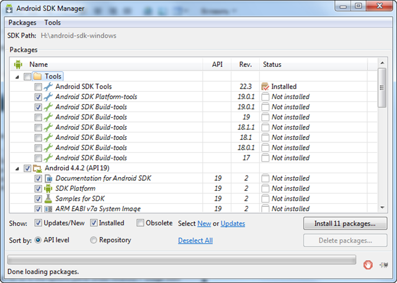
Task: Uncheck the Android 4.4.2 (API 19) checkbox
Action: [27, 168]
